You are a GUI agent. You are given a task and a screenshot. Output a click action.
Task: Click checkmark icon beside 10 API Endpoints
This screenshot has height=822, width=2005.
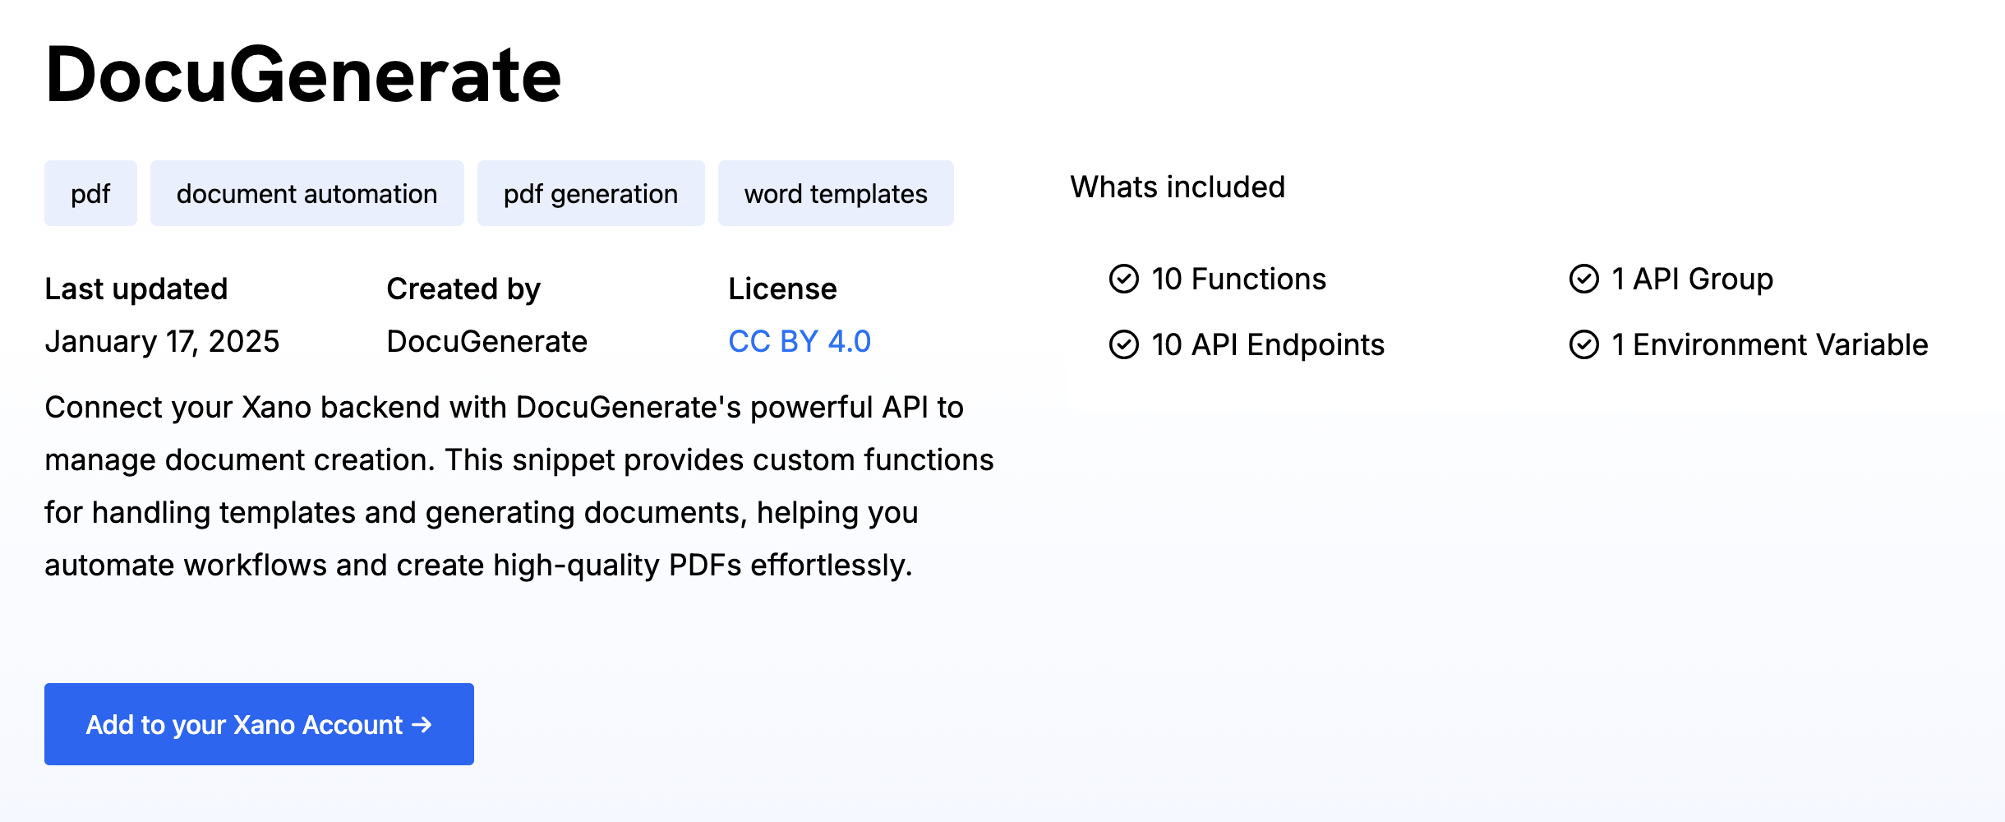1124,344
